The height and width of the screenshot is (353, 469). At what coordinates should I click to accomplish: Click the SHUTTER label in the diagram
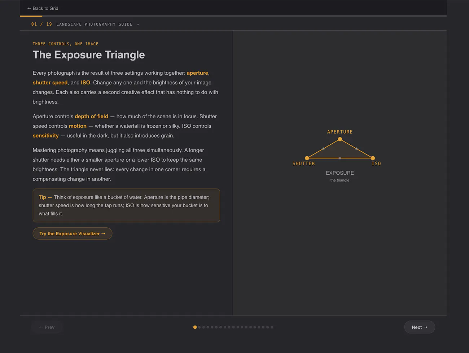click(303, 164)
